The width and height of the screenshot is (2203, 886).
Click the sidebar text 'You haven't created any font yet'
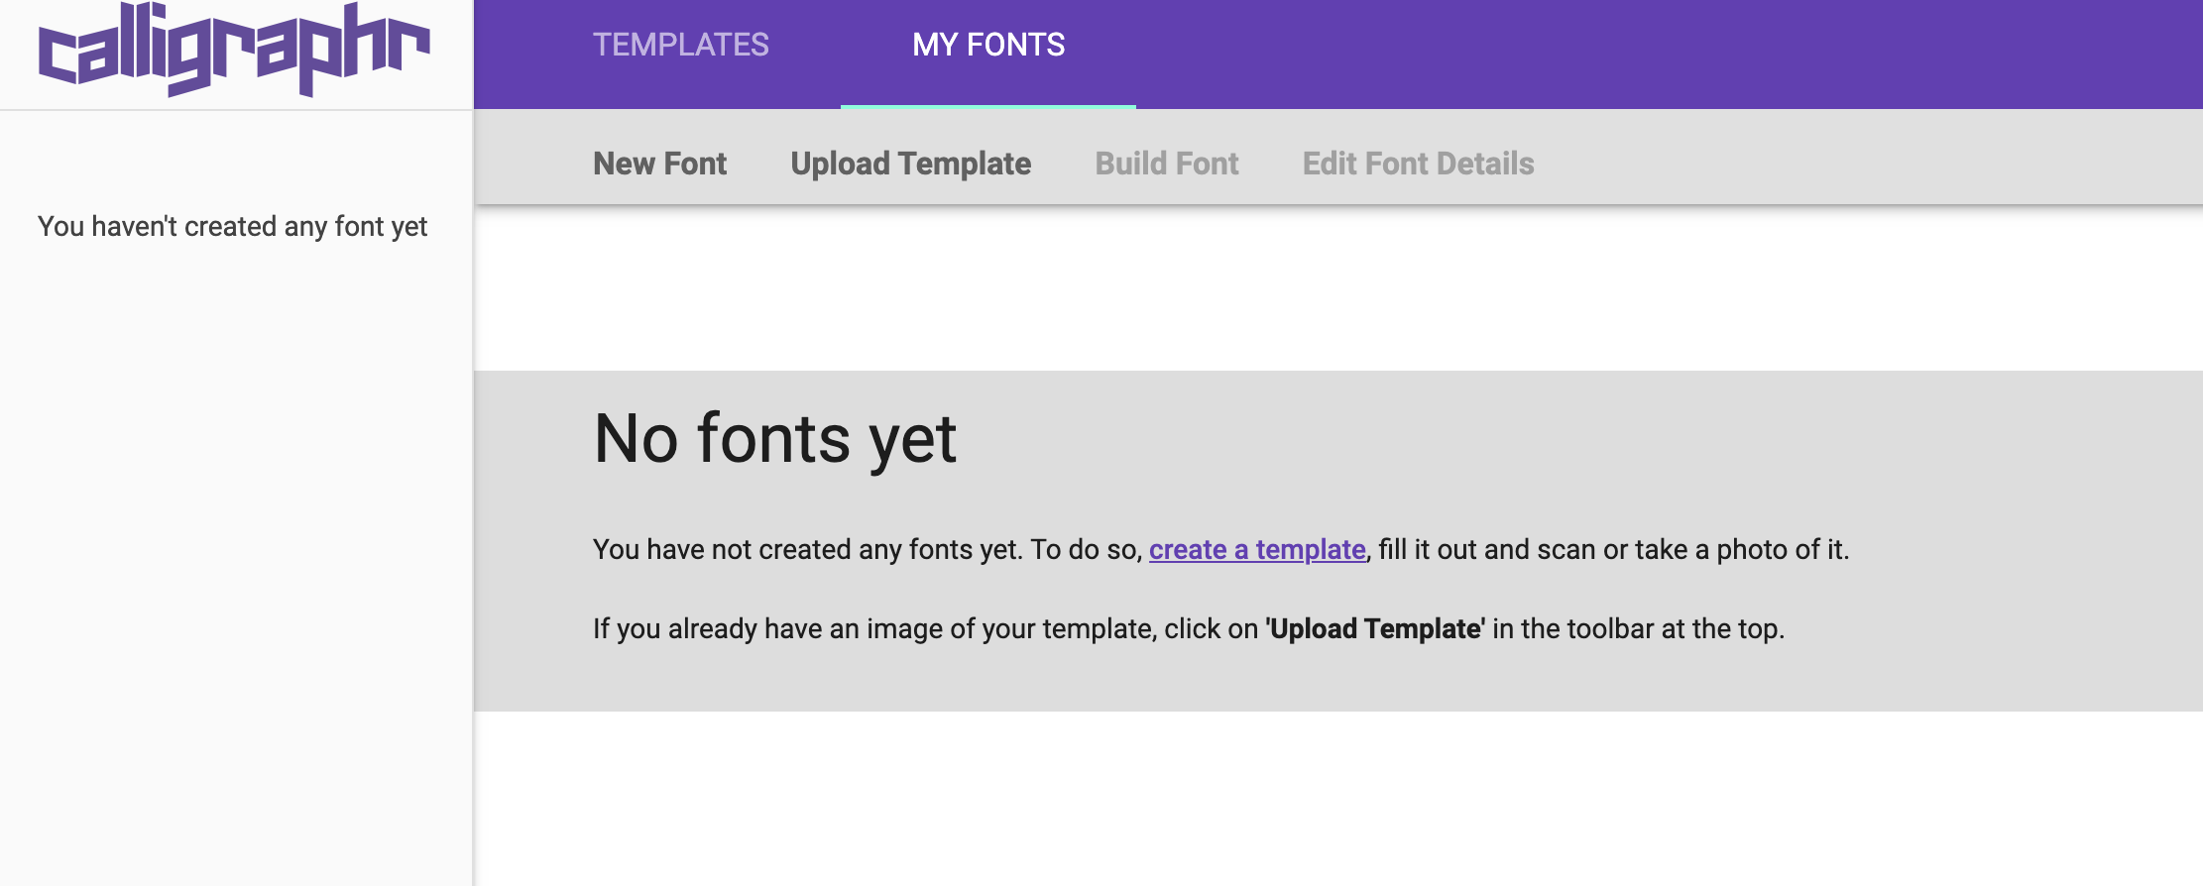pos(232,227)
